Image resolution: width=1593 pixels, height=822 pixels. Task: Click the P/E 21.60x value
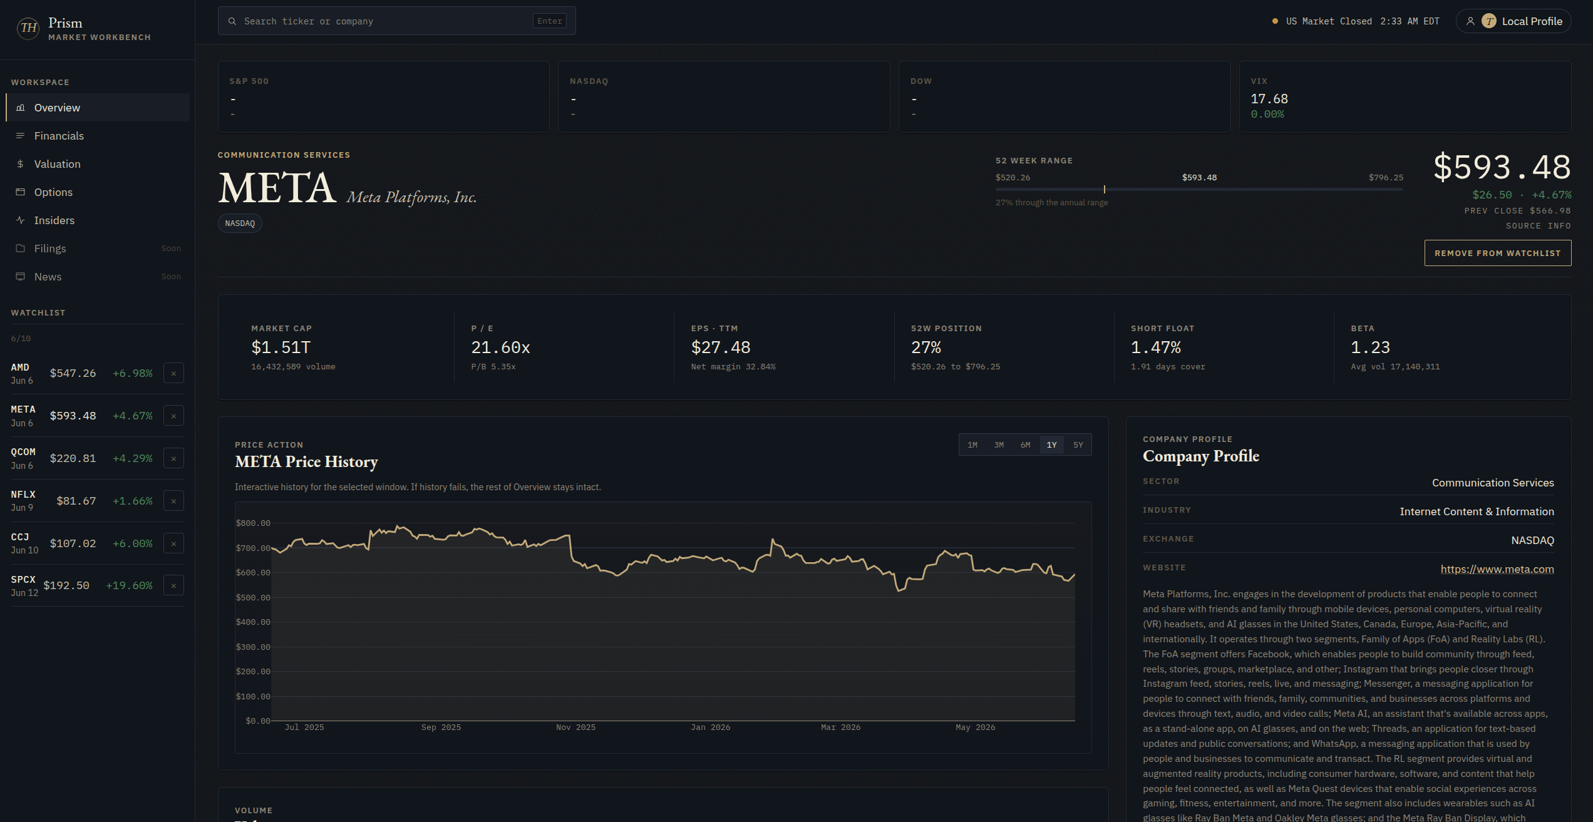(x=500, y=347)
